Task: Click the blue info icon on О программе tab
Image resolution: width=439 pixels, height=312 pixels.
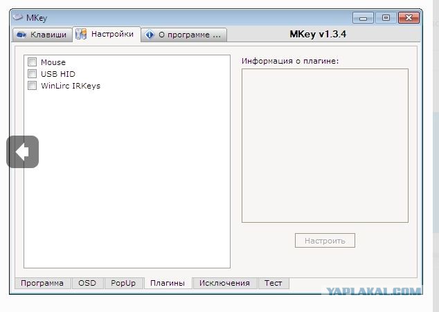Action: pyautogui.click(x=150, y=35)
